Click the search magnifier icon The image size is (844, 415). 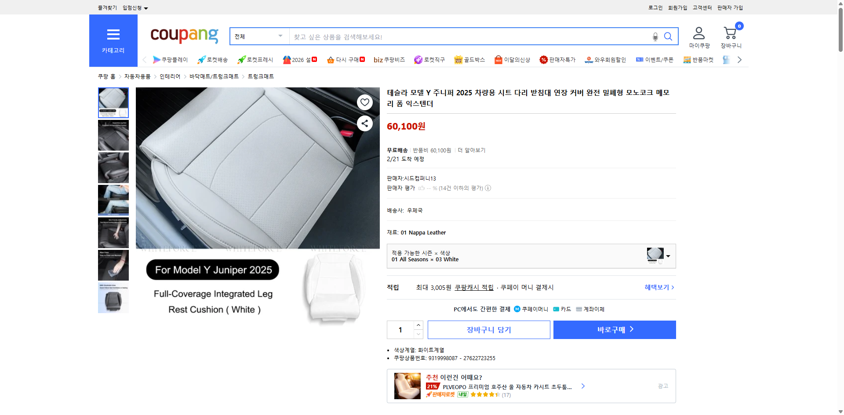click(x=668, y=36)
